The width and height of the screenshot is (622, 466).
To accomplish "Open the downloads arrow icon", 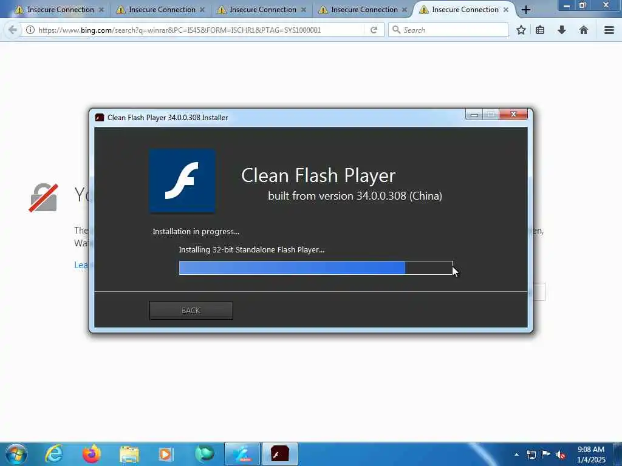I will click(x=562, y=30).
